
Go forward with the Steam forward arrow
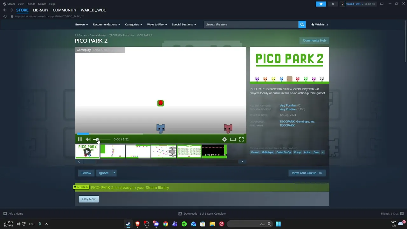click(12, 10)
